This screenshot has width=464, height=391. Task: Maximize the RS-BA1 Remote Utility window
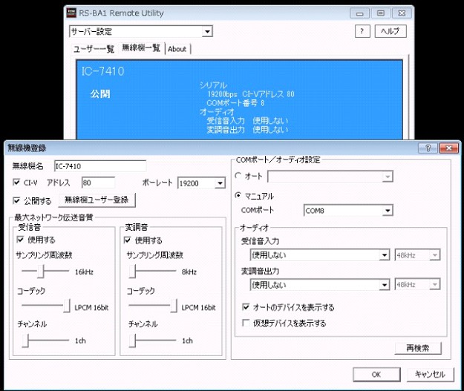tap(381, 13)
